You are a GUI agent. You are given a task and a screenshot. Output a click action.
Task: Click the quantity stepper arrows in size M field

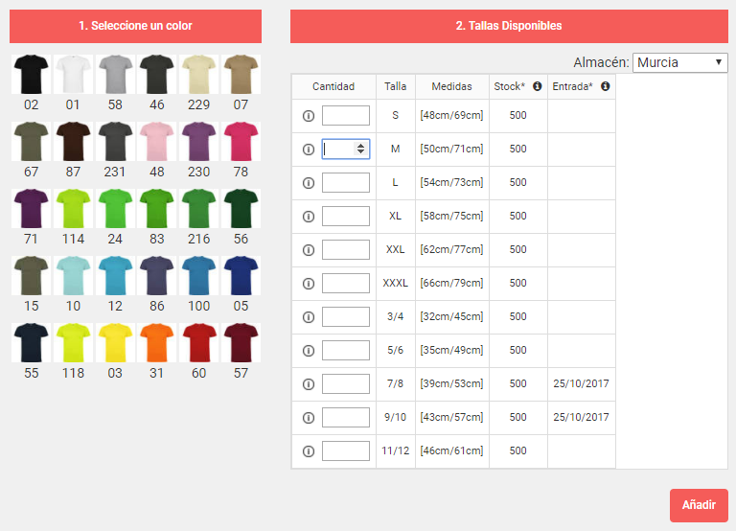click(x=360, y=149)
